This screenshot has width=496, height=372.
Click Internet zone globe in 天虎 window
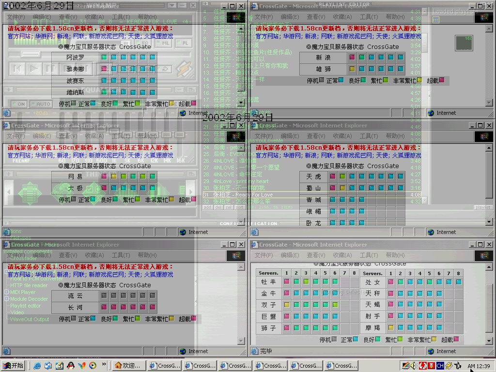431,232
